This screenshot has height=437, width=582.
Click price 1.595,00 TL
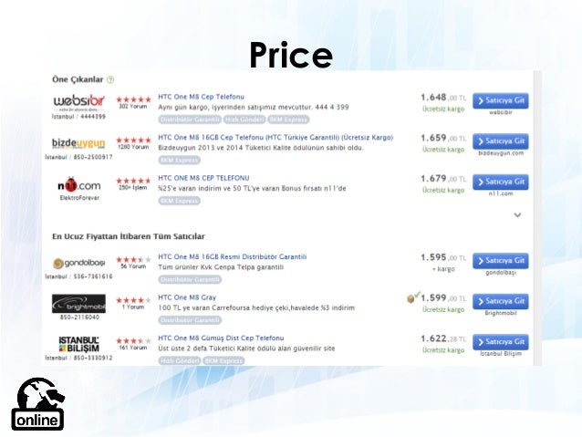click(x=443, y=257)
